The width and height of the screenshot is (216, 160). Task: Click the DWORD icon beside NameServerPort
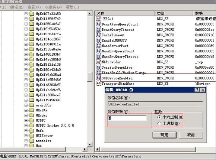pyautogui.click(x=99, y=46)
